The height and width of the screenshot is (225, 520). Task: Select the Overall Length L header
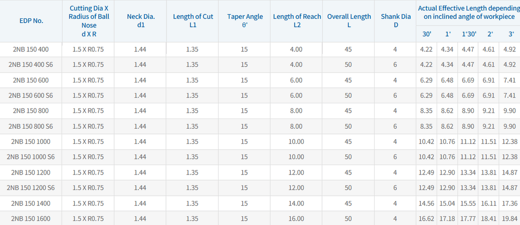coord(349,21)
